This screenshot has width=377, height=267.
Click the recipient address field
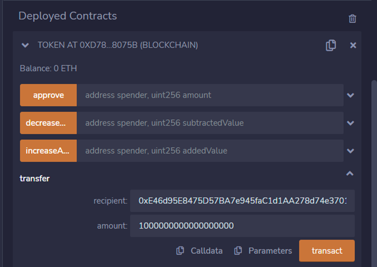(242, 201)
